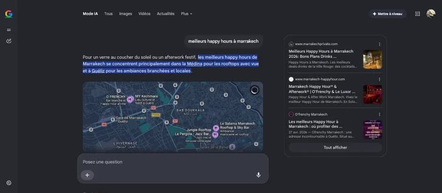
Task: Open the account profile avatar
Action: click(431, 14)
